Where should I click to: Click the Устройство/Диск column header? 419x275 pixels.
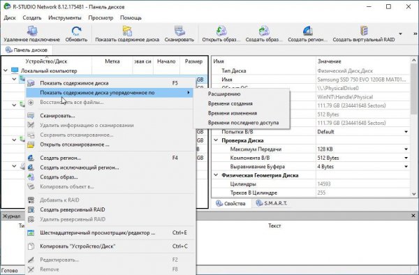(x=47, y=61)
